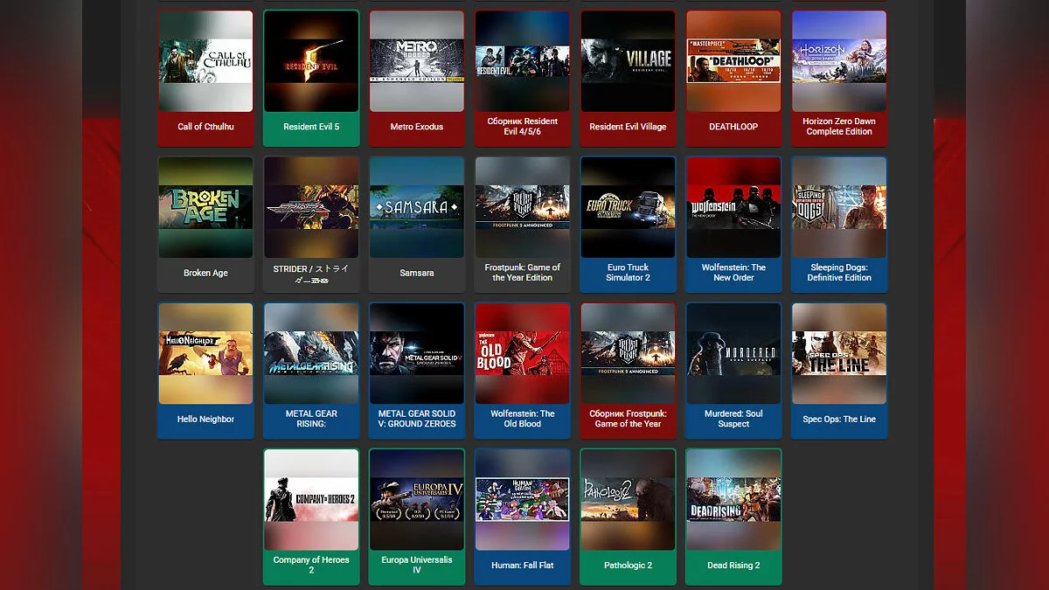1049x590 pixels.
Task: Click the Euro Truck Simulator 2 cover
Action: 628,207
